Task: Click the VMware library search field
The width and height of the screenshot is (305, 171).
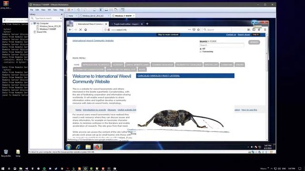Action: [x=46, y=18]
